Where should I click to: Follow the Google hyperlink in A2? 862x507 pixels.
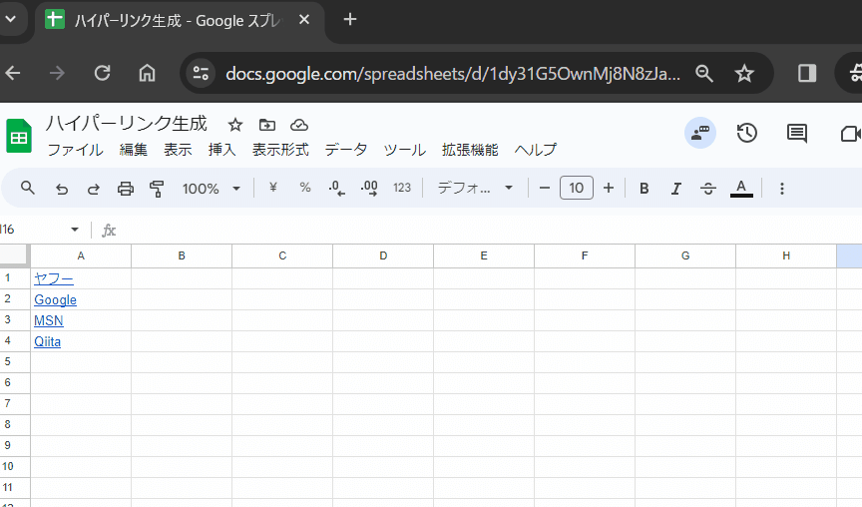coord(55,299)
